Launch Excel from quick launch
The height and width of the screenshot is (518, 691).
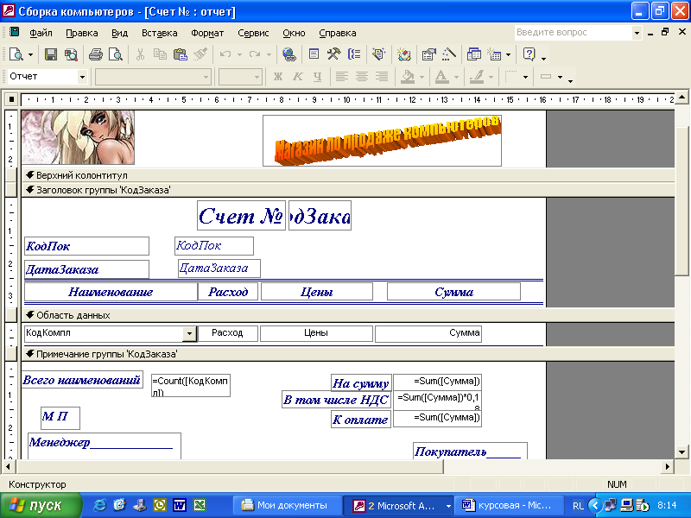click(x=200, y=505)
